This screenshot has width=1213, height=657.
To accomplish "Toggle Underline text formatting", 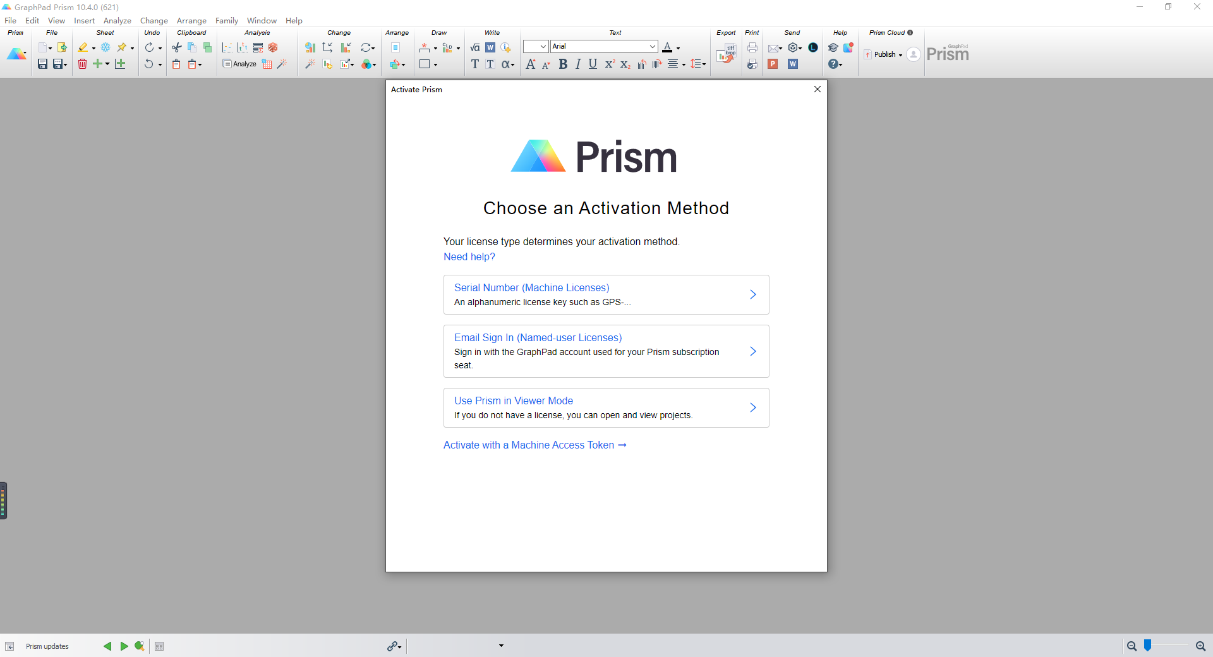I will [593, 64].
